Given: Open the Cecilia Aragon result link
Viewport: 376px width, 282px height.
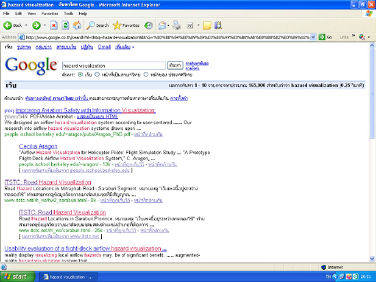Looking at the screenshot, I should pos(38,146).
